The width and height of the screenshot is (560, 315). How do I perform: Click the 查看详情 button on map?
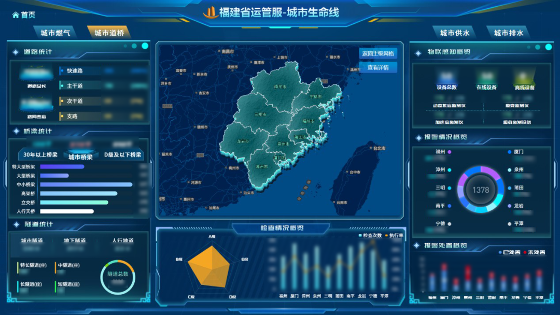(x=378, y=67)
